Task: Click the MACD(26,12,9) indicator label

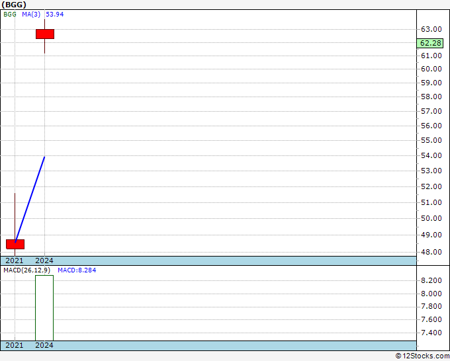Action: pyautogui.click(x=26, y=270)
